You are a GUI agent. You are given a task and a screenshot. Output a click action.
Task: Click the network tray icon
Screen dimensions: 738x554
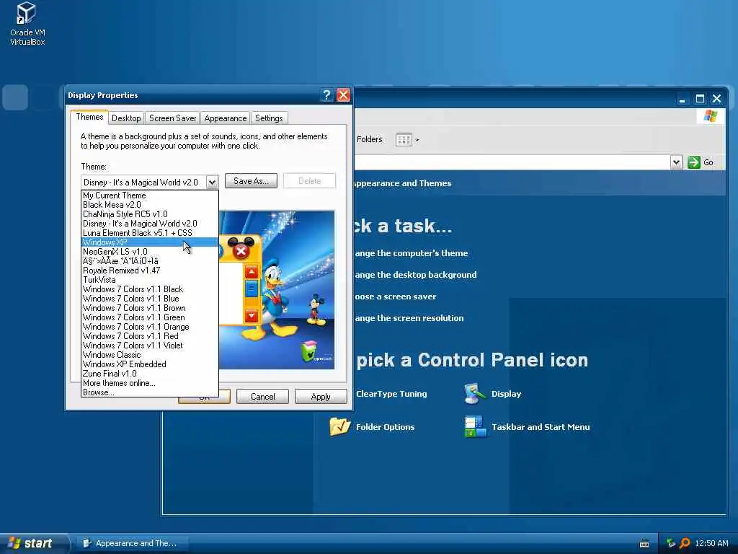(x=671, y=543)
